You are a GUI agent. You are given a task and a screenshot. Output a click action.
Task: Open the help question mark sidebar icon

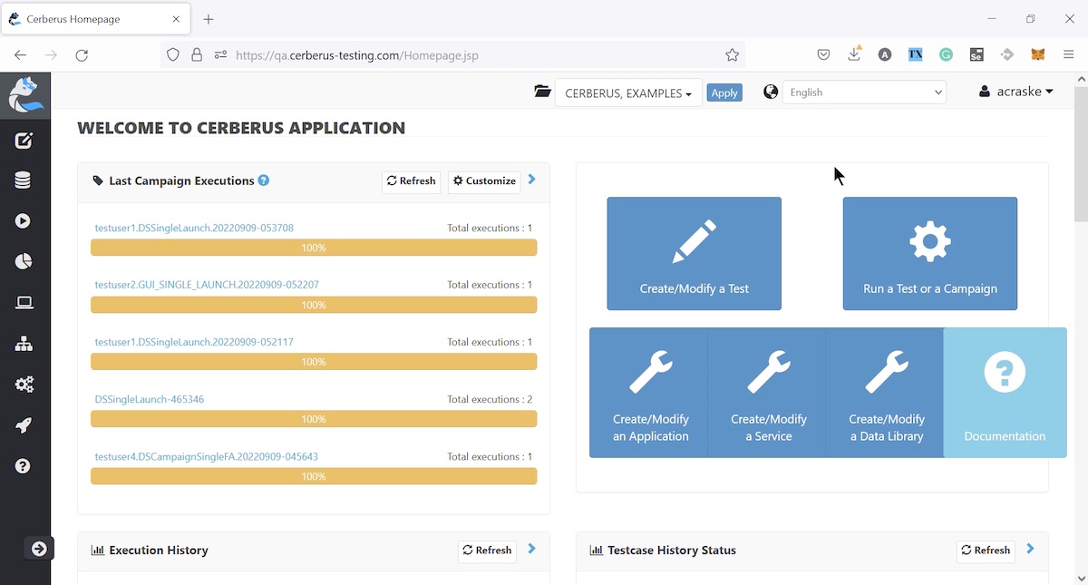pyautogui.click(x=24, y=466)
